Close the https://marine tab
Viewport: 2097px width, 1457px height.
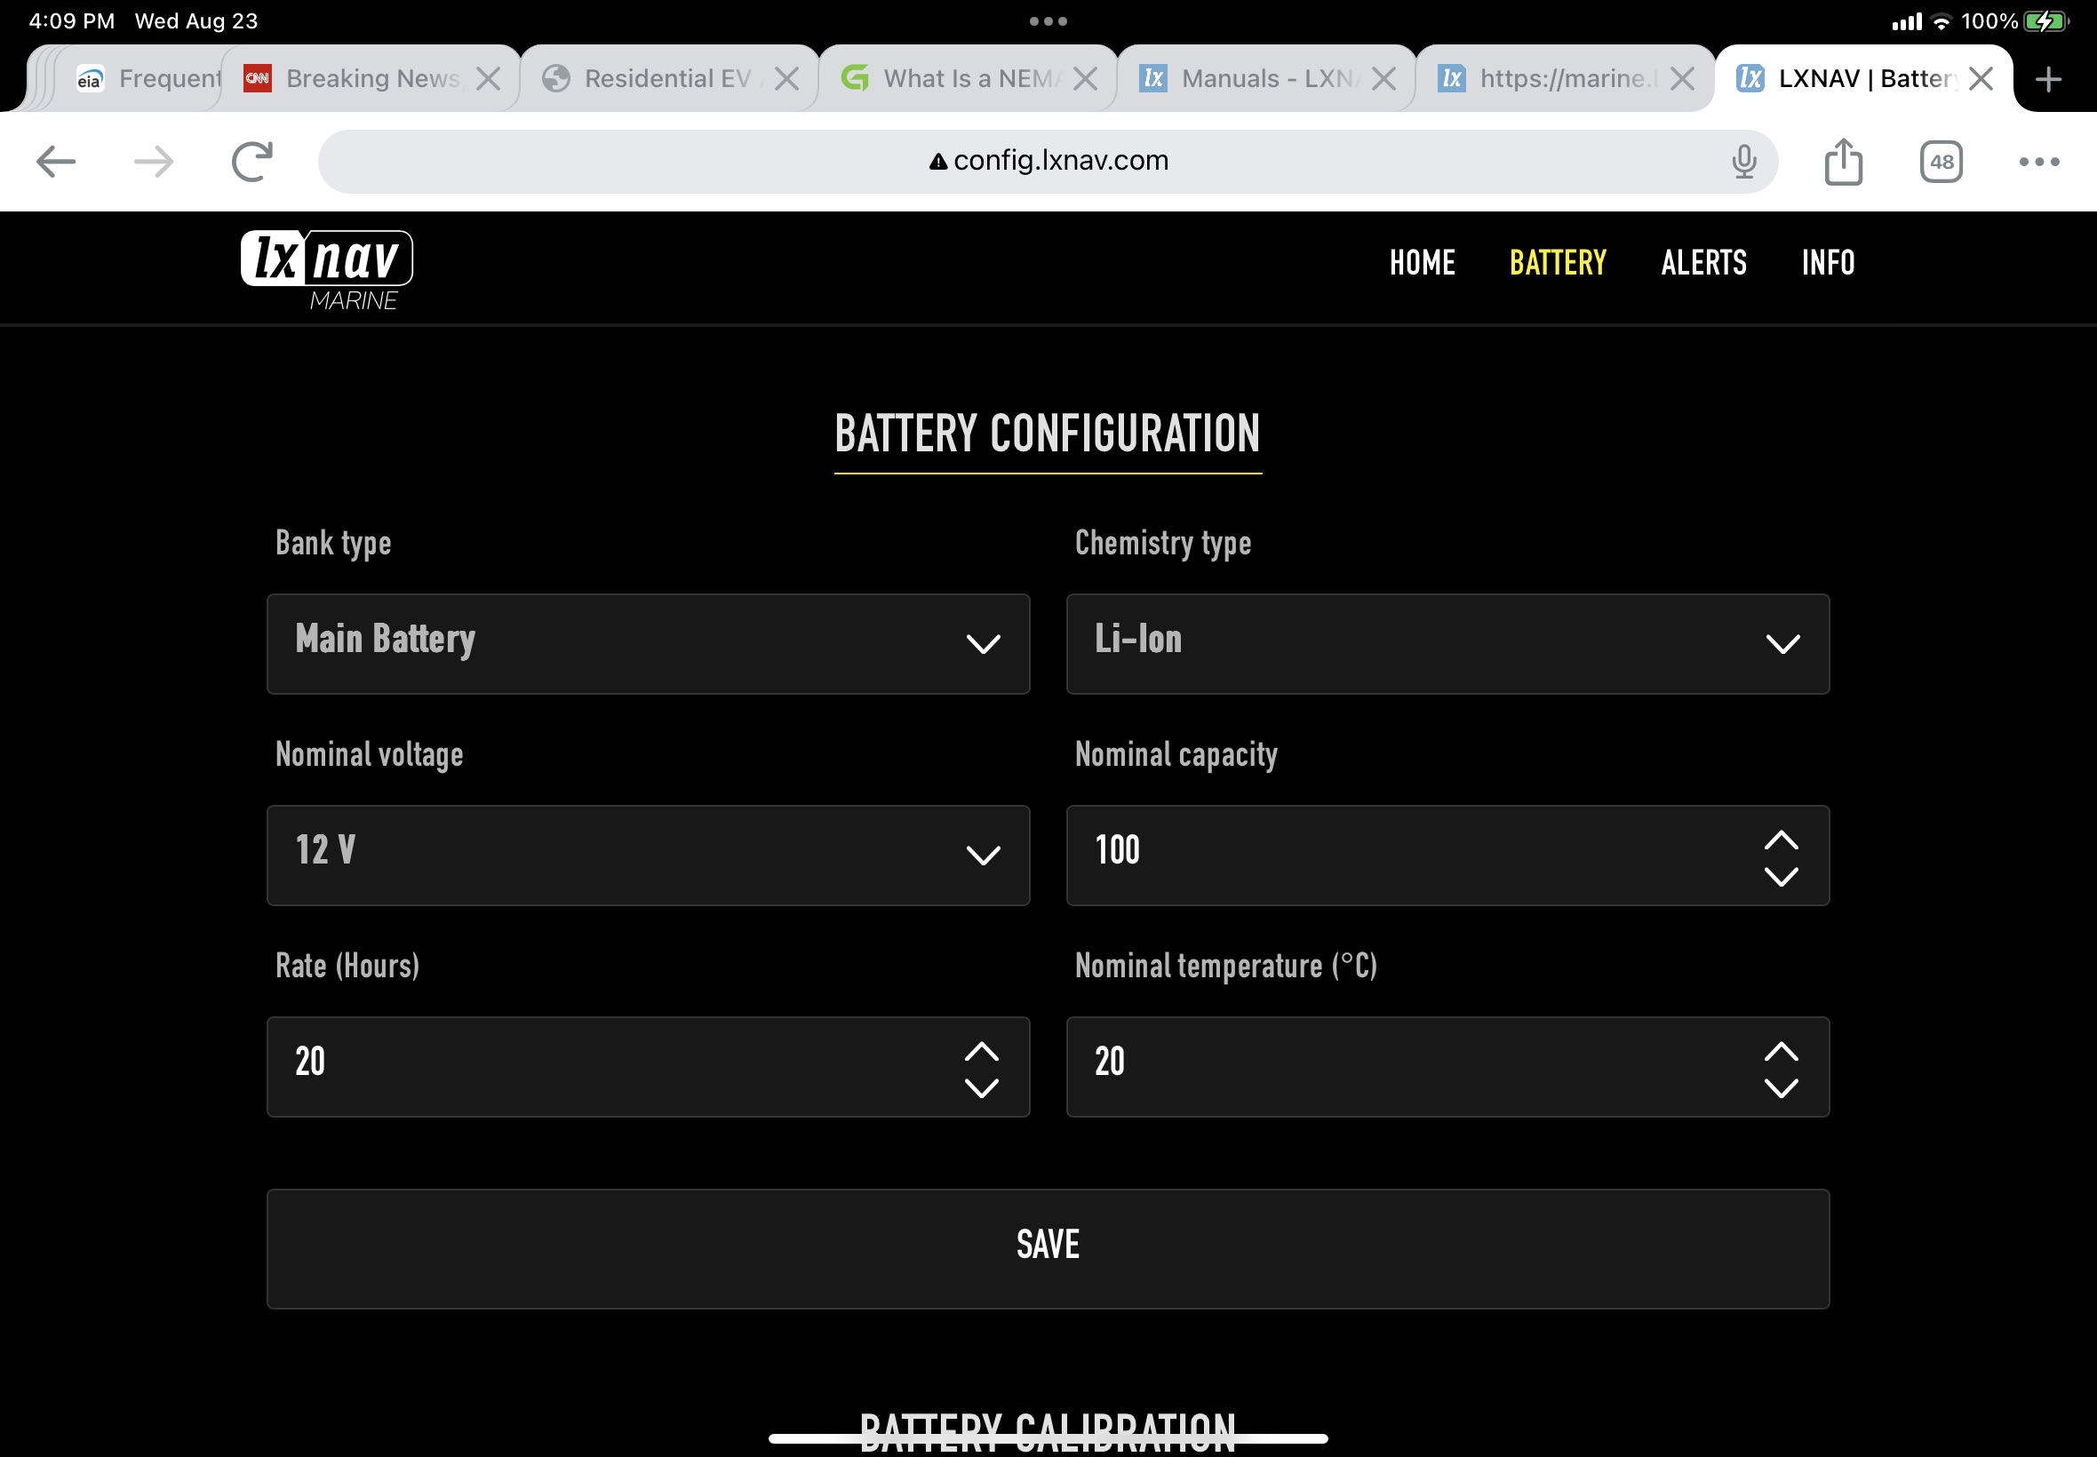click(1683, 79)
